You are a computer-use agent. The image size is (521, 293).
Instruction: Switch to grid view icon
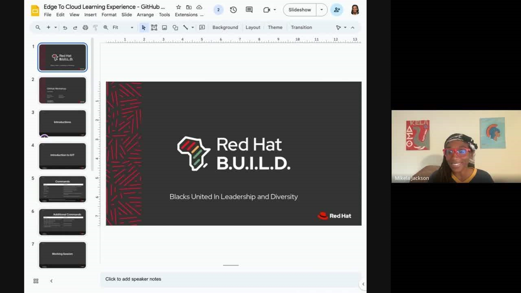tap(36, 281)
